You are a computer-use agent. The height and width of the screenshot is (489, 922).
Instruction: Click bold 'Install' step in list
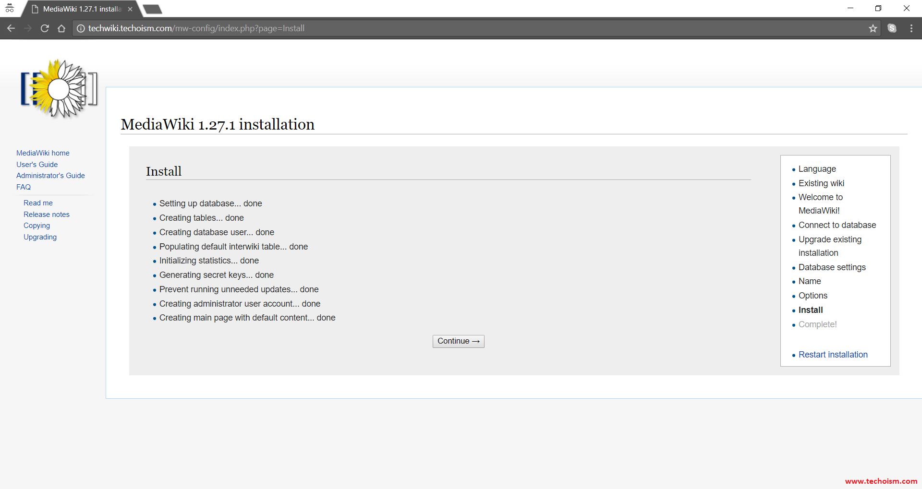click(x=811, y=310)
